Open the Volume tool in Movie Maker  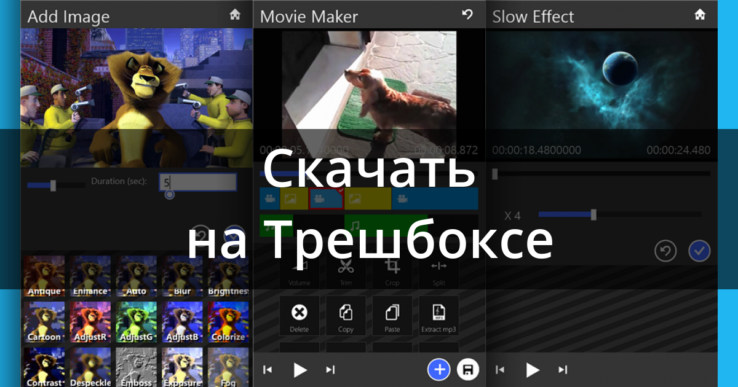(x=300, y=270)
